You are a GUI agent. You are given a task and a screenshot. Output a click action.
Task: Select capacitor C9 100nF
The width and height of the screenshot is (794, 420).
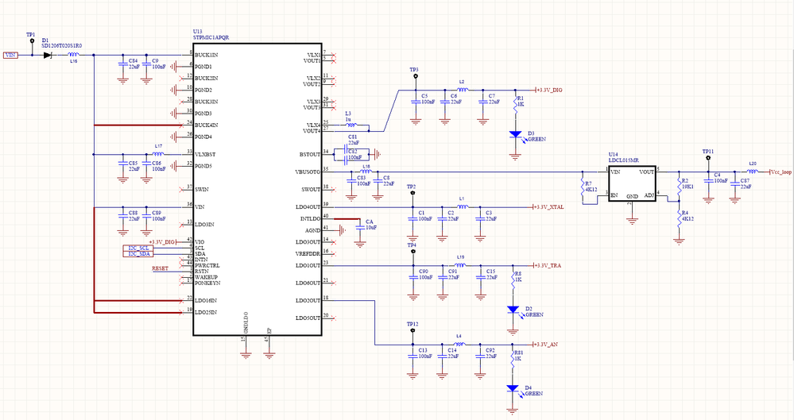pos(146,64)
